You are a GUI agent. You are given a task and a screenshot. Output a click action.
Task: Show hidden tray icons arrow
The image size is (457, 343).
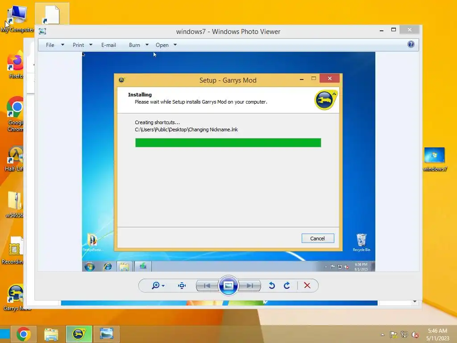tap(382, 335)
